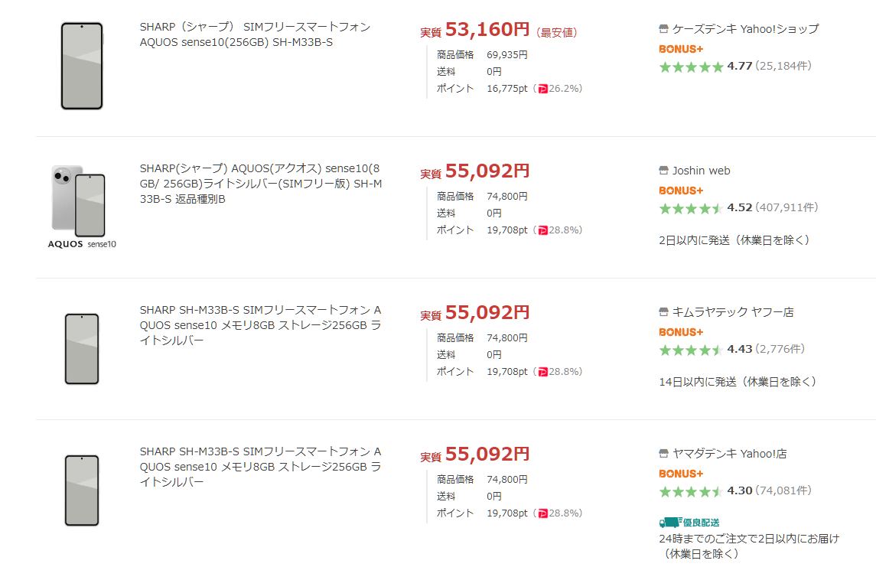This screenshot has height=580, width=876.
Task: Click the phone thumbnail for キムラヤテック listing
Action: 82,348
